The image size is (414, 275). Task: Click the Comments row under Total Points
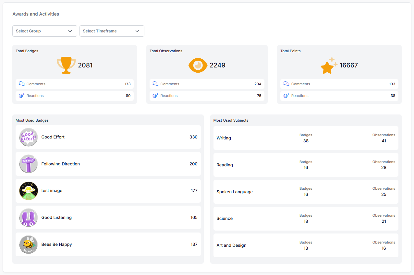click(339, 84)
